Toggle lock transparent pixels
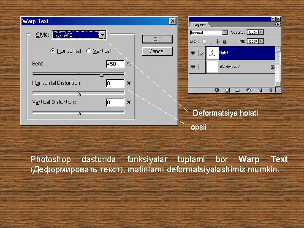Image resolution: width=304 pixels, height=228 pixels. [204, 41]
